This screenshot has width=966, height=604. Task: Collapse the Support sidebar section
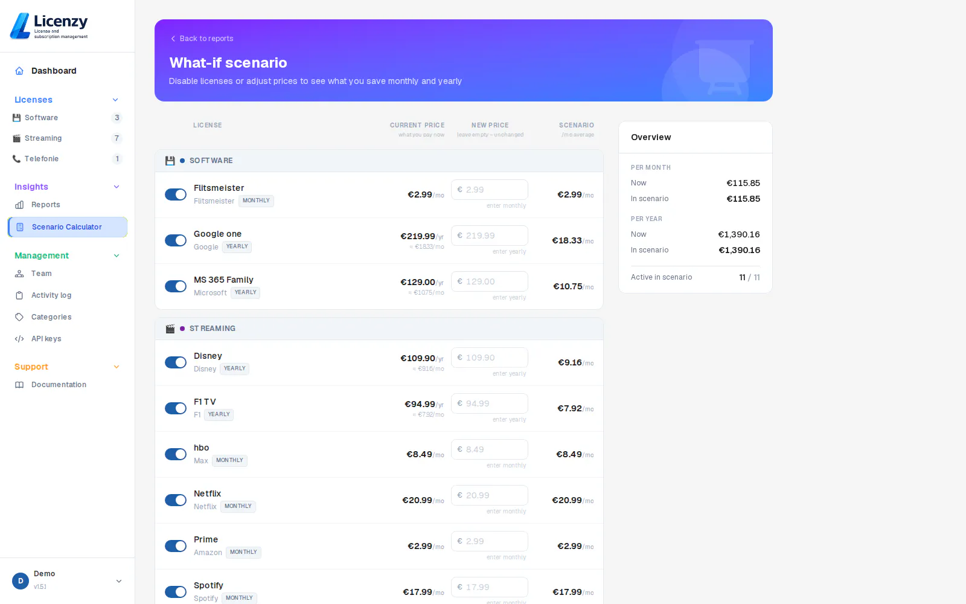(117, 367)
